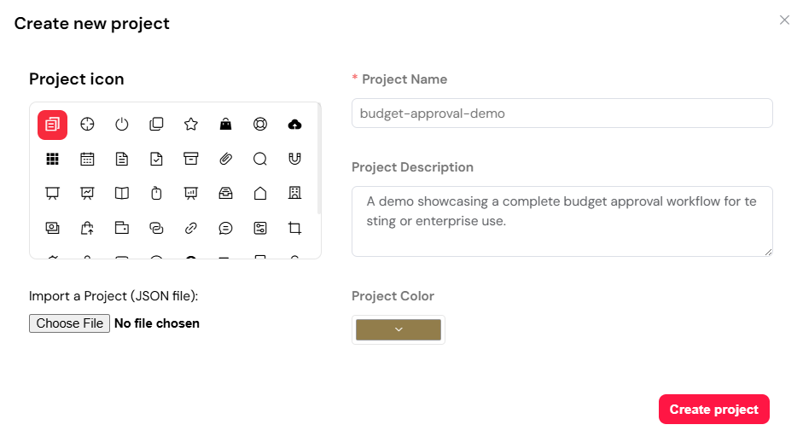Choose the paperclip icon
The height and width of the screenshot is (448, 803).
point(225,159)
